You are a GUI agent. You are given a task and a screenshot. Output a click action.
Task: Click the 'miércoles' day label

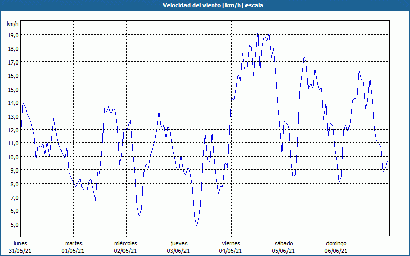click(126, 243)
